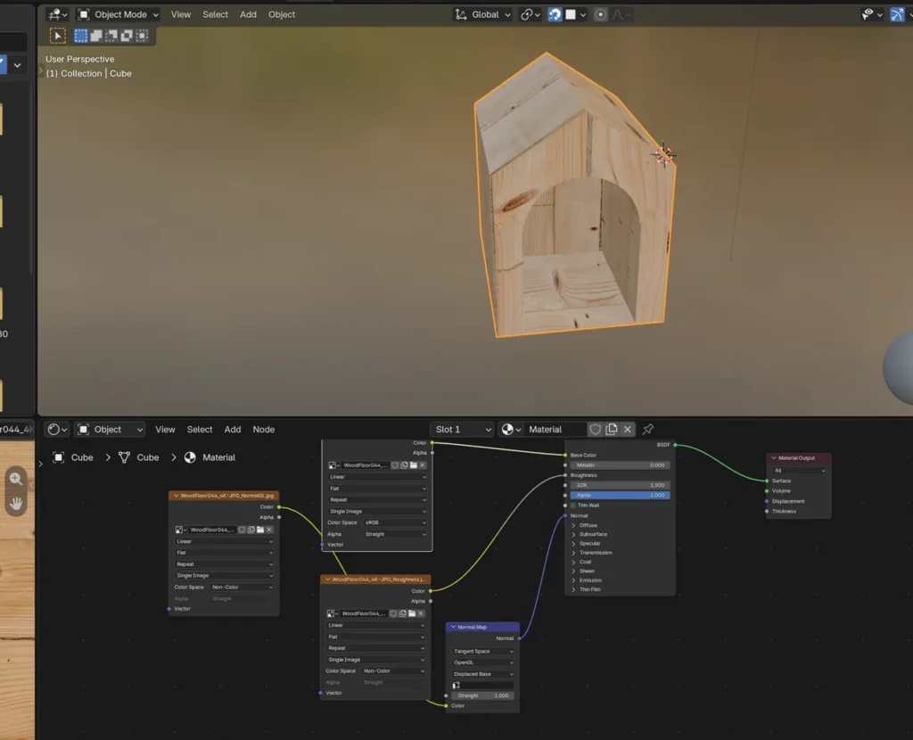Image resolution: width=913 pixels, height=740 pixels.
Task: Click the Cube mesh breadcrumb
Action: 138,457
